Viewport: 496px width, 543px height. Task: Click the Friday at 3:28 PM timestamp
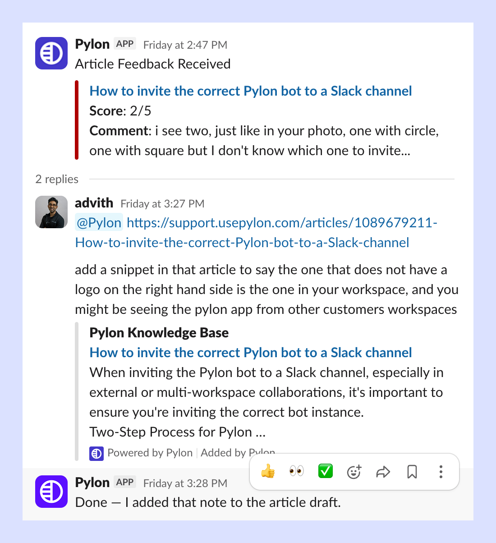tap(185, 483)
